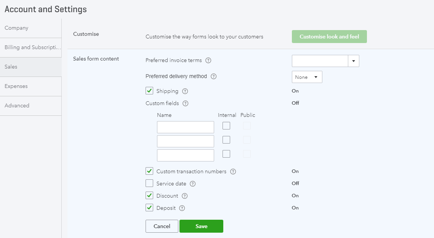Click the help icon next to Service date
The width and height of the screenshot is (434, 238).
tap(193, 184)
